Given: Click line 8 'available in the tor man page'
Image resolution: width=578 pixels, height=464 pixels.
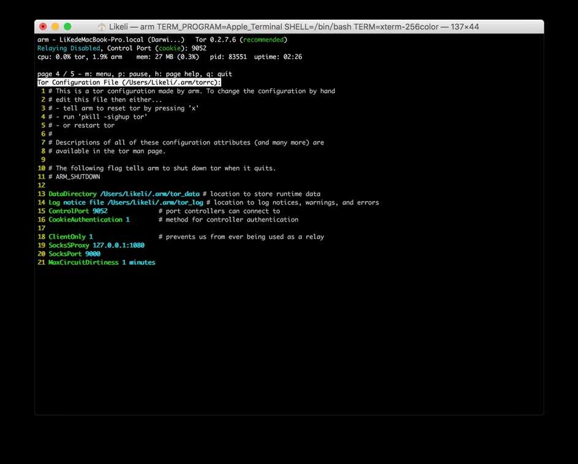Looking at the screenshot, I should coord(107,151).
